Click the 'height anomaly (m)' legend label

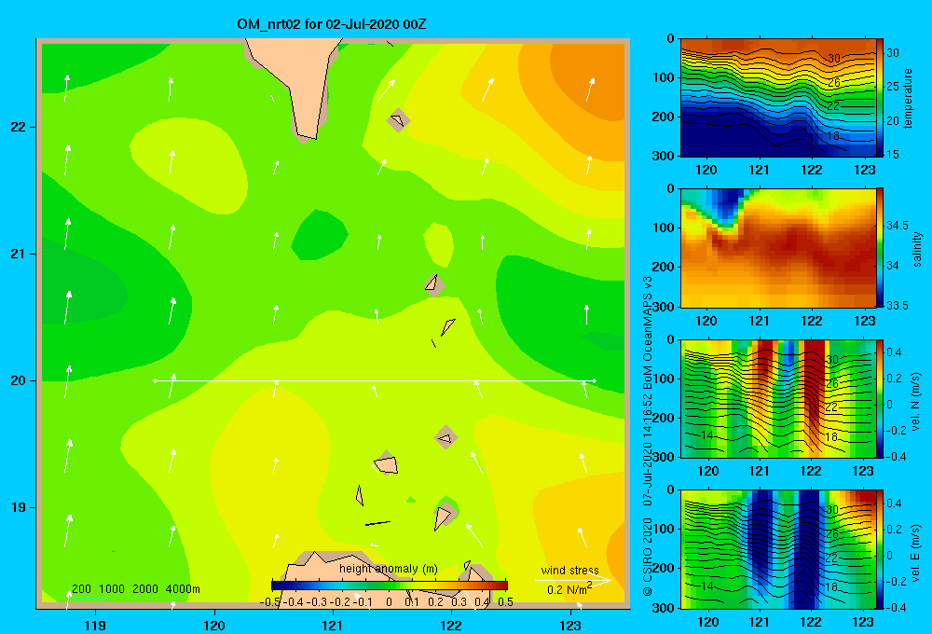point(388,569)
